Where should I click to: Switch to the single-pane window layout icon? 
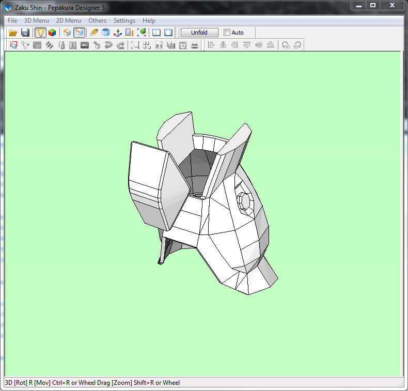coord(168,33)
